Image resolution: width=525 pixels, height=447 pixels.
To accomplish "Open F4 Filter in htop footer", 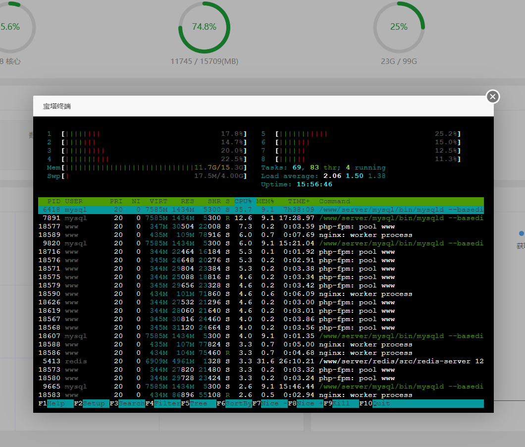I will 166,403.
